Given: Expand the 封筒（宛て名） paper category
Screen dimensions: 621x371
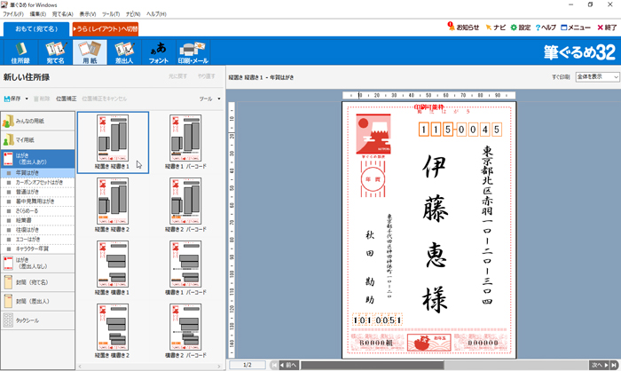Looking at the screenshot, I should coord(37,282).
